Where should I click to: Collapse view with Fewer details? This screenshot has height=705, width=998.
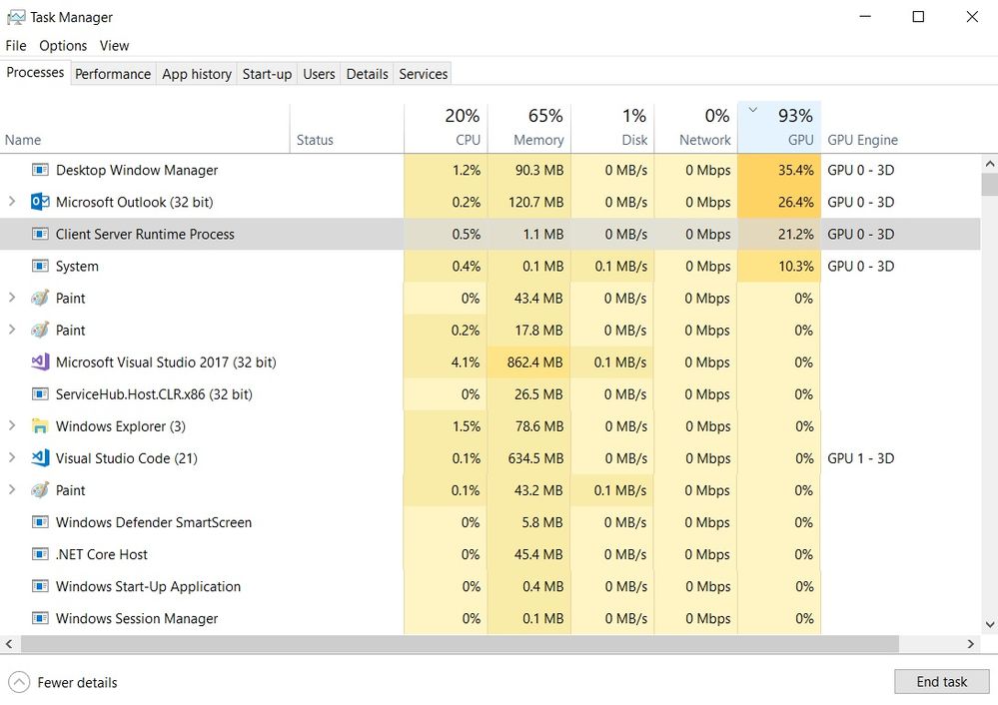coord(63,683)
